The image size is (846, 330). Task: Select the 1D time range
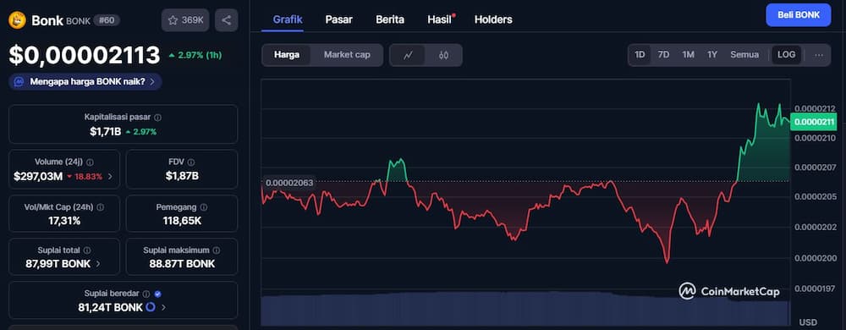pos(640,55)
